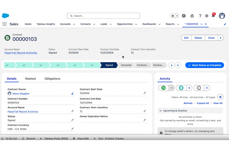229x152 pixels.
Task: Open the Setup gear icon
Action: pyautogui.click(x=207, y=16)
